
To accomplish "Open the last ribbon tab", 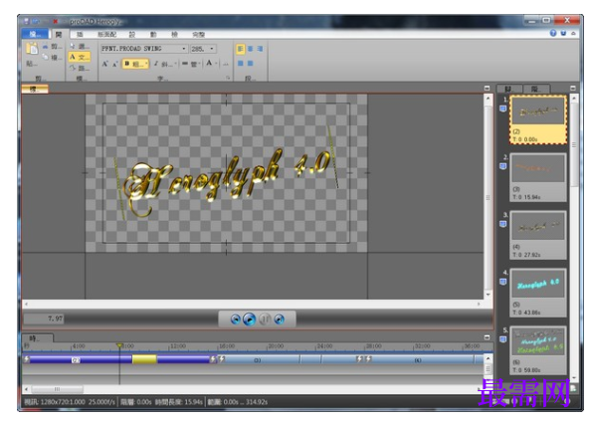I will coord(198,35).
